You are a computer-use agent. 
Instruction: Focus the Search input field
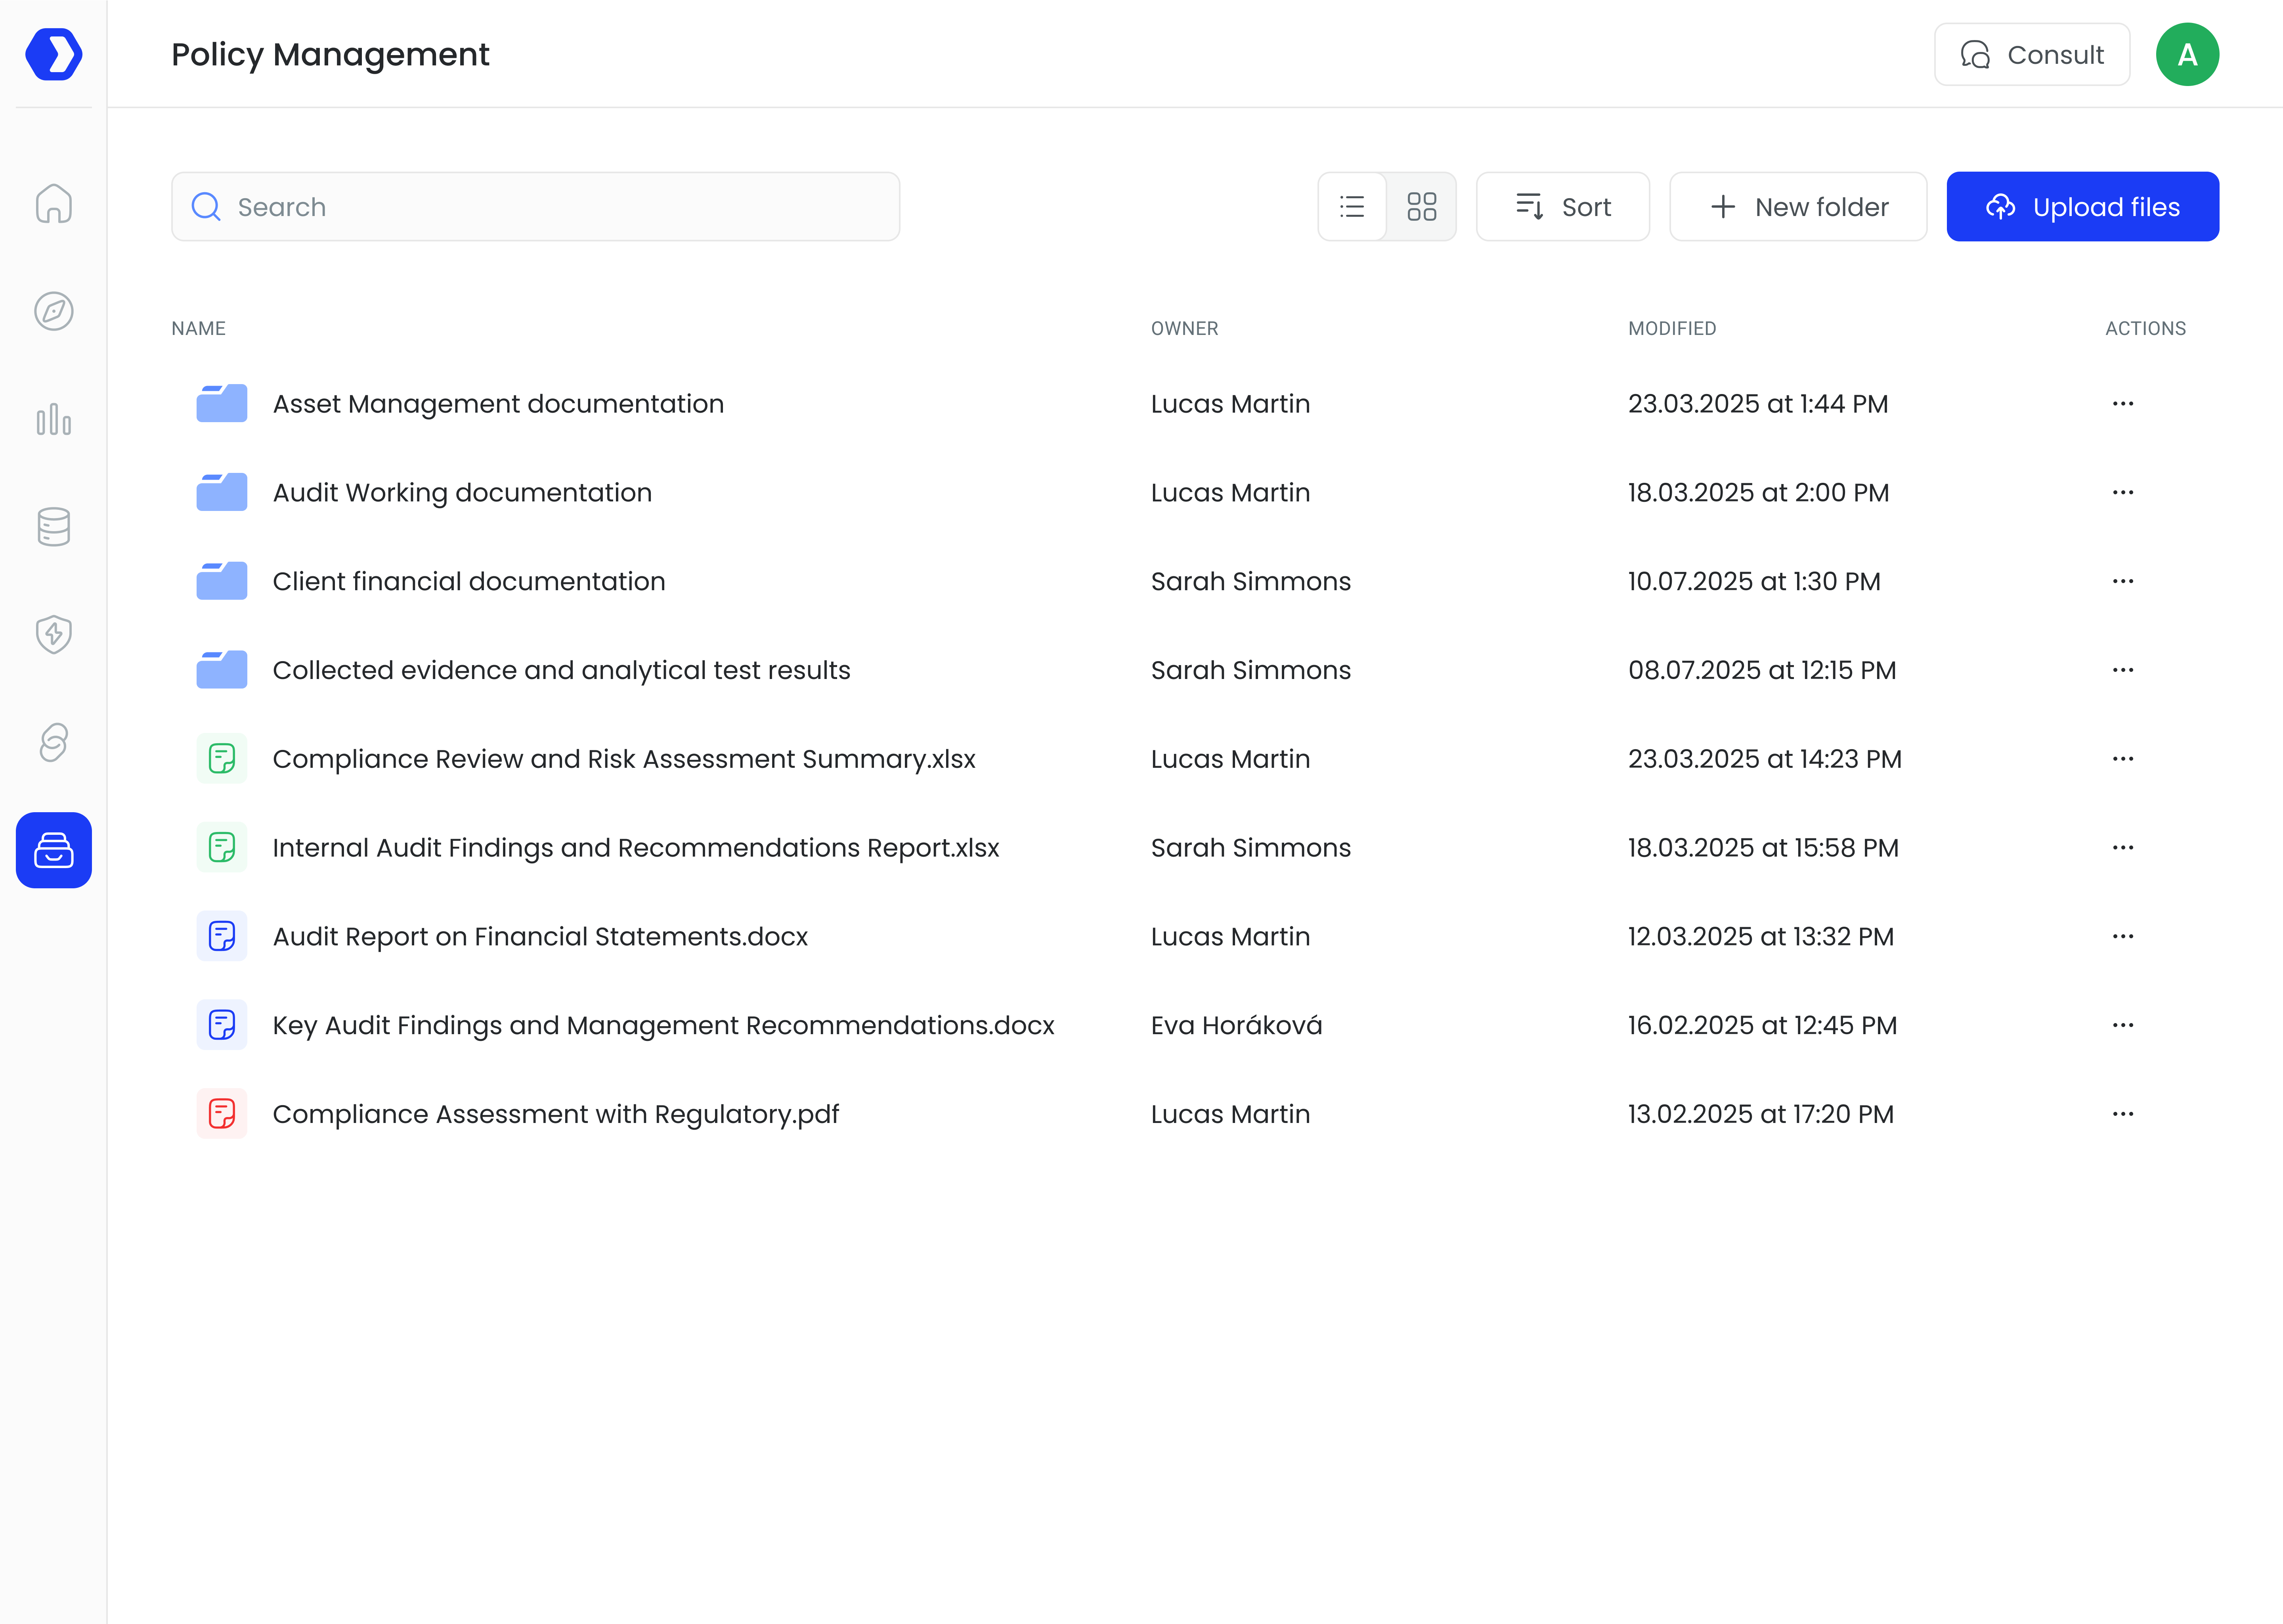536,207
